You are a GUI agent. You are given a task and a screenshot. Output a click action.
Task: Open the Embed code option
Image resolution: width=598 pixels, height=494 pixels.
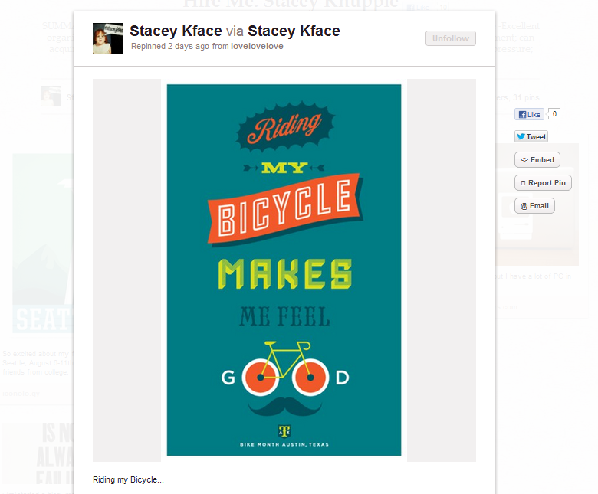[x=537, y=160]
